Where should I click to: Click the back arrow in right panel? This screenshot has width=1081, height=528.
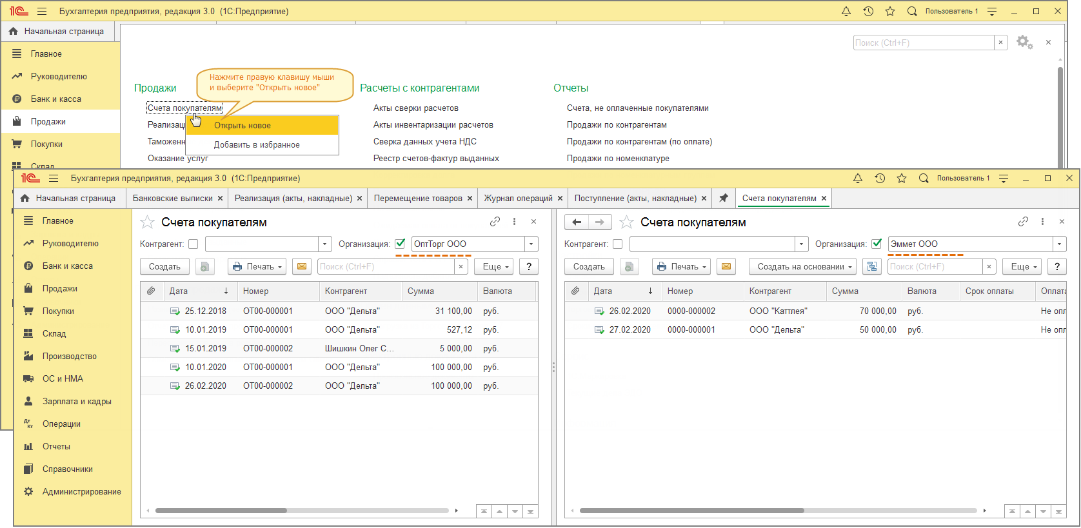tap(577, 222)
